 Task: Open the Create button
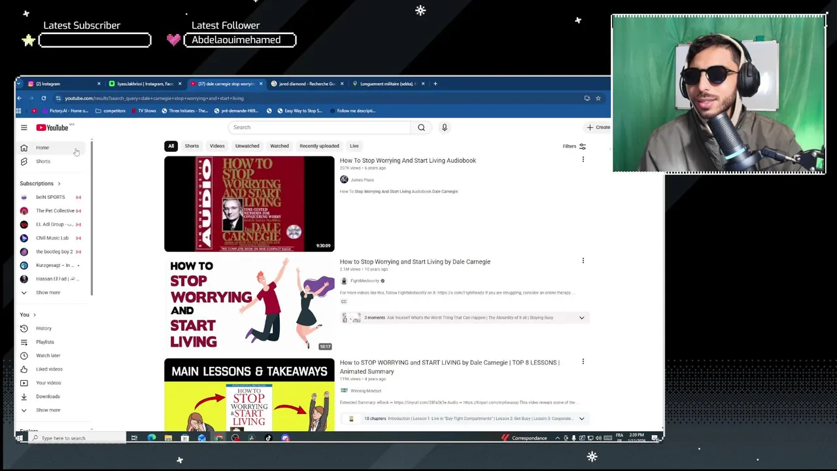click(x=598, y=128)
